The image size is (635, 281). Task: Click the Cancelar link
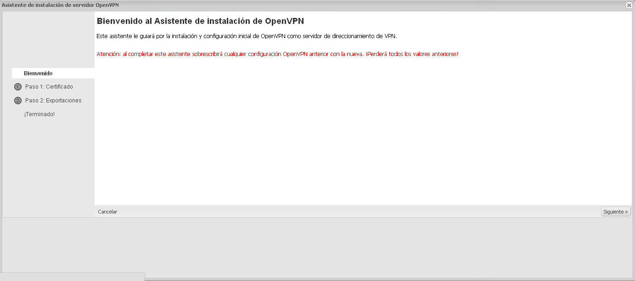pos(107,212)
